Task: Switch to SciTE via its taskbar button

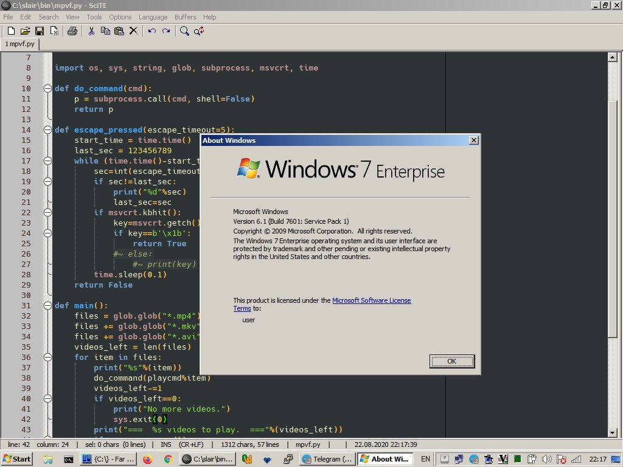Action: point(208,459)
